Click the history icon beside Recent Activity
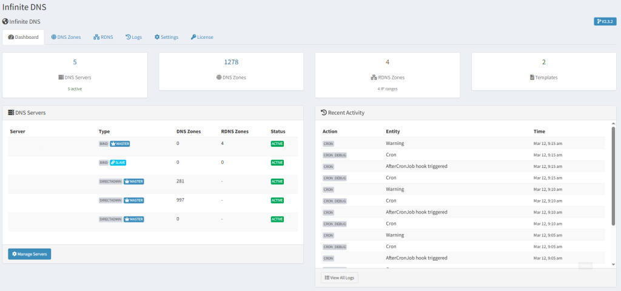 click(323, 112)
